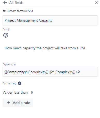
Task: Click the Add a rule button
Action: [x=18, y=103]
